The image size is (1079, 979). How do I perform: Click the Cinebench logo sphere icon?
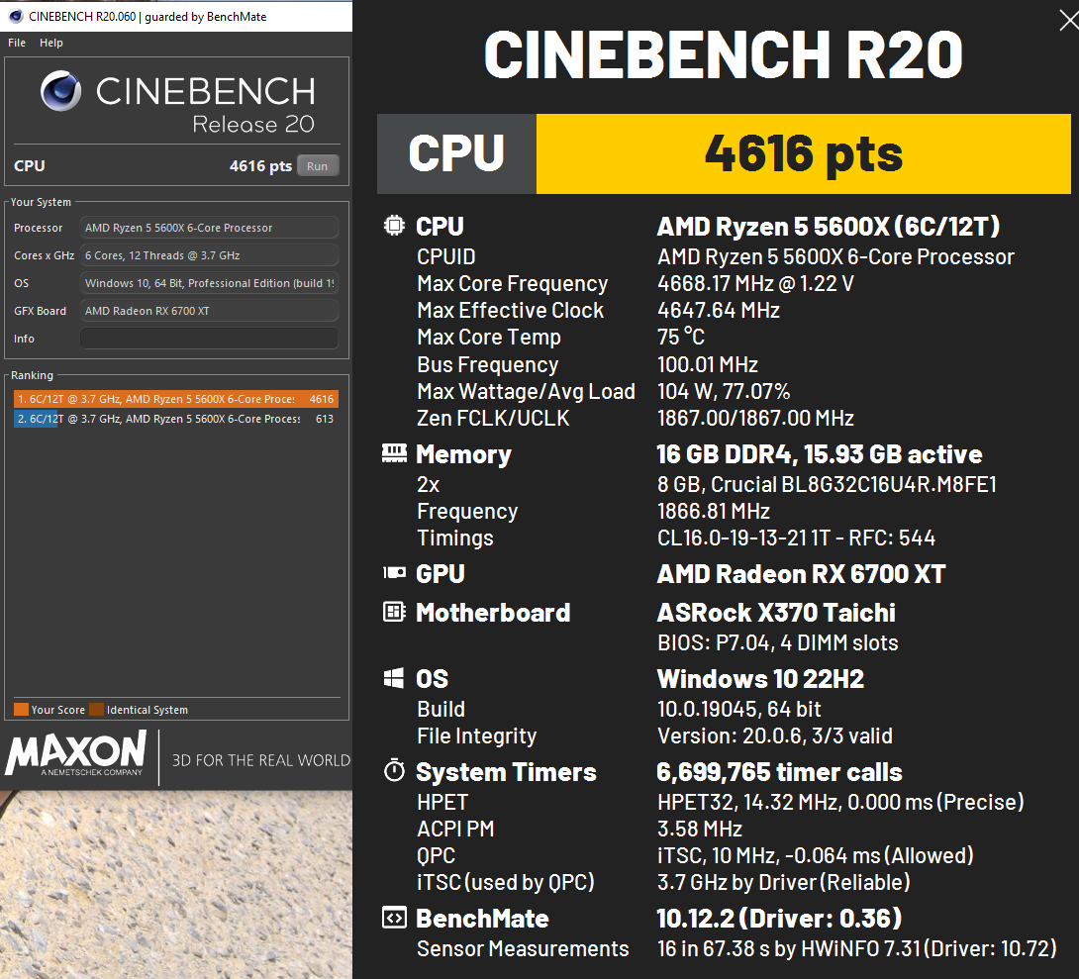(x=60, y=91)
